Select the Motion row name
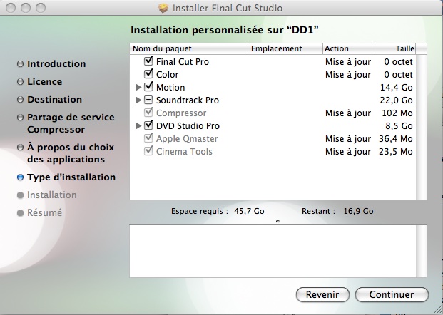Image resolution: width=443 pixels, height=315 pixels. coord(170,88)
